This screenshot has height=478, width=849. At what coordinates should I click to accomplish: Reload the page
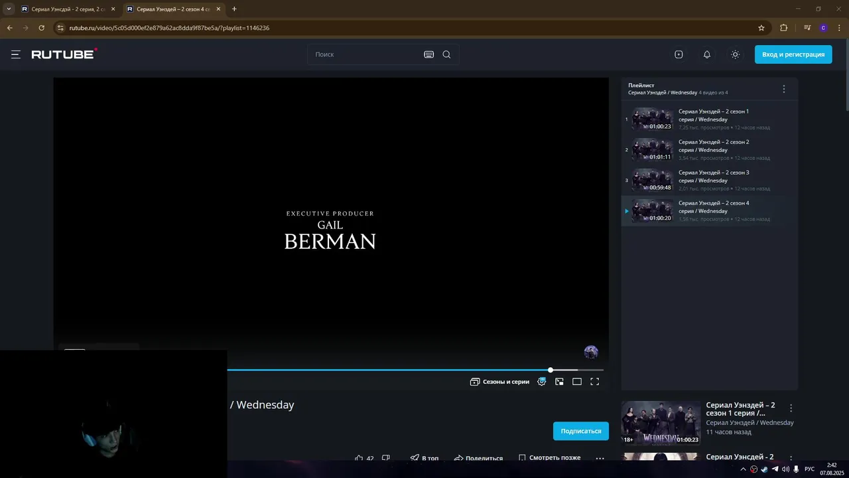tap(41, 28)
